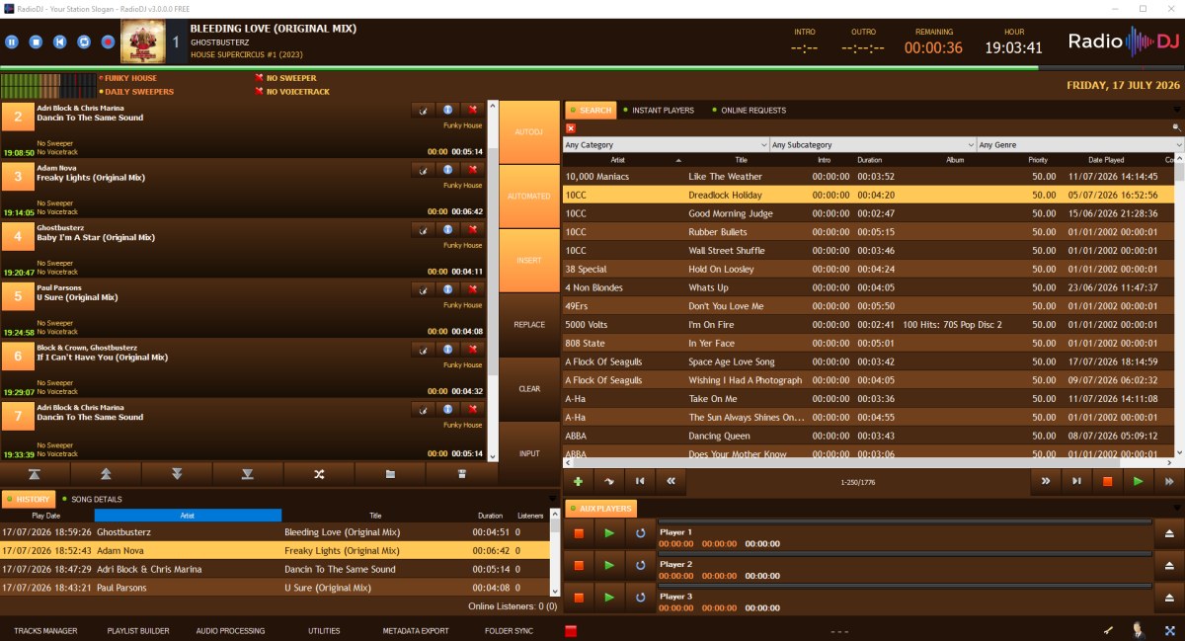This screenshot has width=1185, height=641.
Task: Shuffle the playlist order
Action: coord(319,474)
